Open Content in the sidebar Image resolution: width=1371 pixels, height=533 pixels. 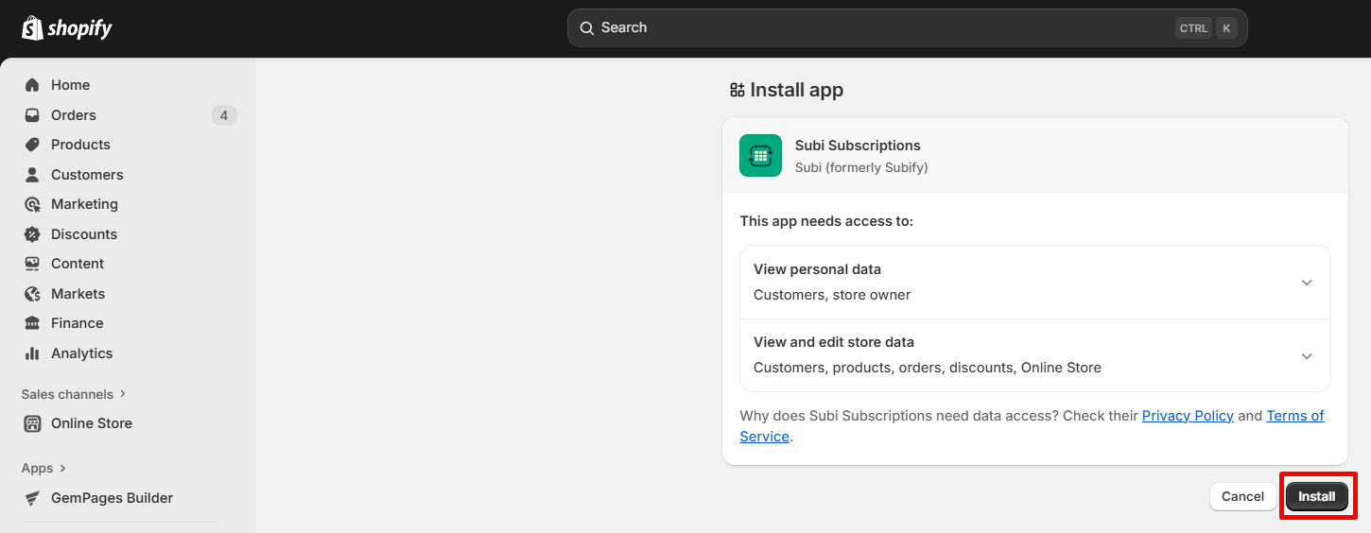click(78, 264)
